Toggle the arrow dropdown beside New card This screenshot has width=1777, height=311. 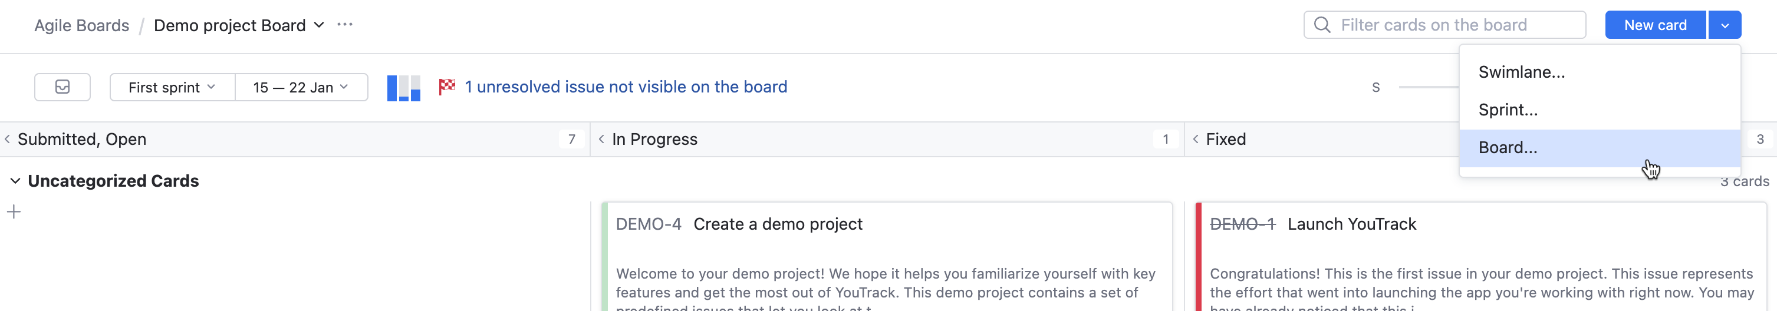pyautogui.click(x=1725, y=25)
